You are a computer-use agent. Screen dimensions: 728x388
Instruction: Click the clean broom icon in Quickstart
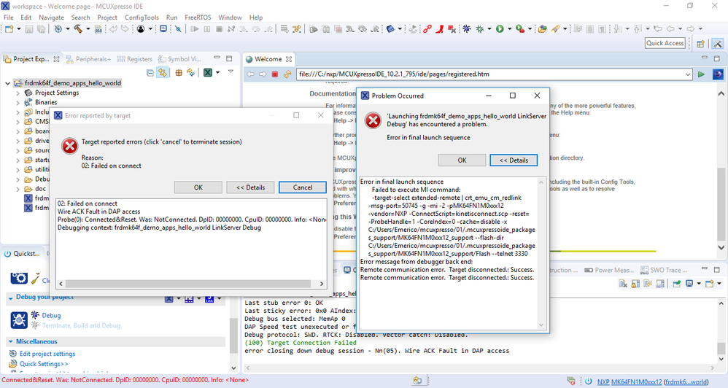point(35,279)
